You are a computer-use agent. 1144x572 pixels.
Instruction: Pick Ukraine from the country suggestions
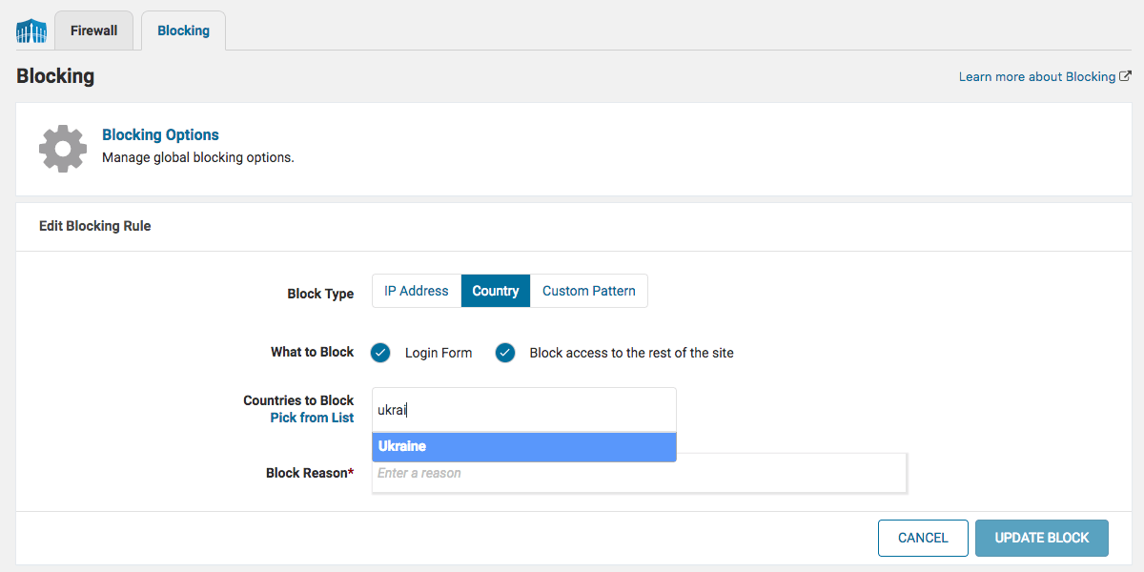523,446
